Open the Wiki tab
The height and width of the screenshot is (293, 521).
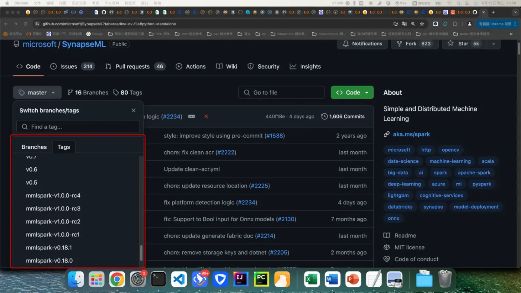227,67
